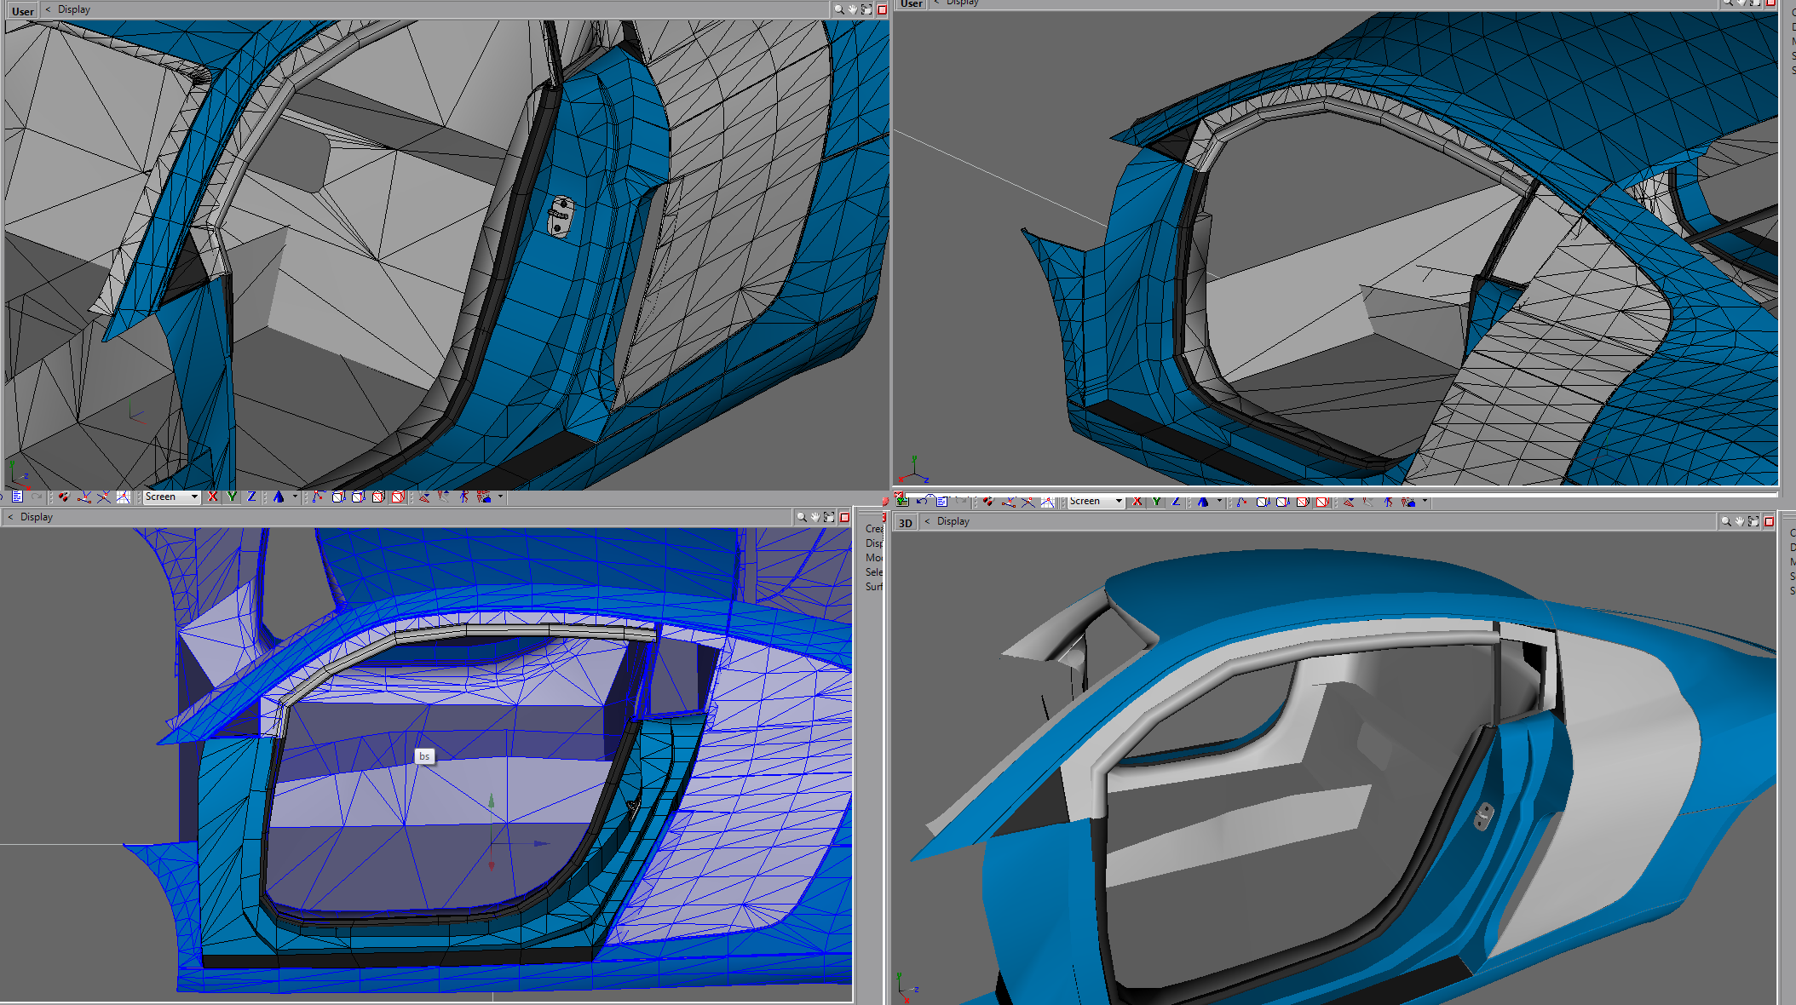Click the frame-region icon in top-left User viewport header
This screenshot has height=1005, width=1796.
pyautogui.click(x=866, y=9)
